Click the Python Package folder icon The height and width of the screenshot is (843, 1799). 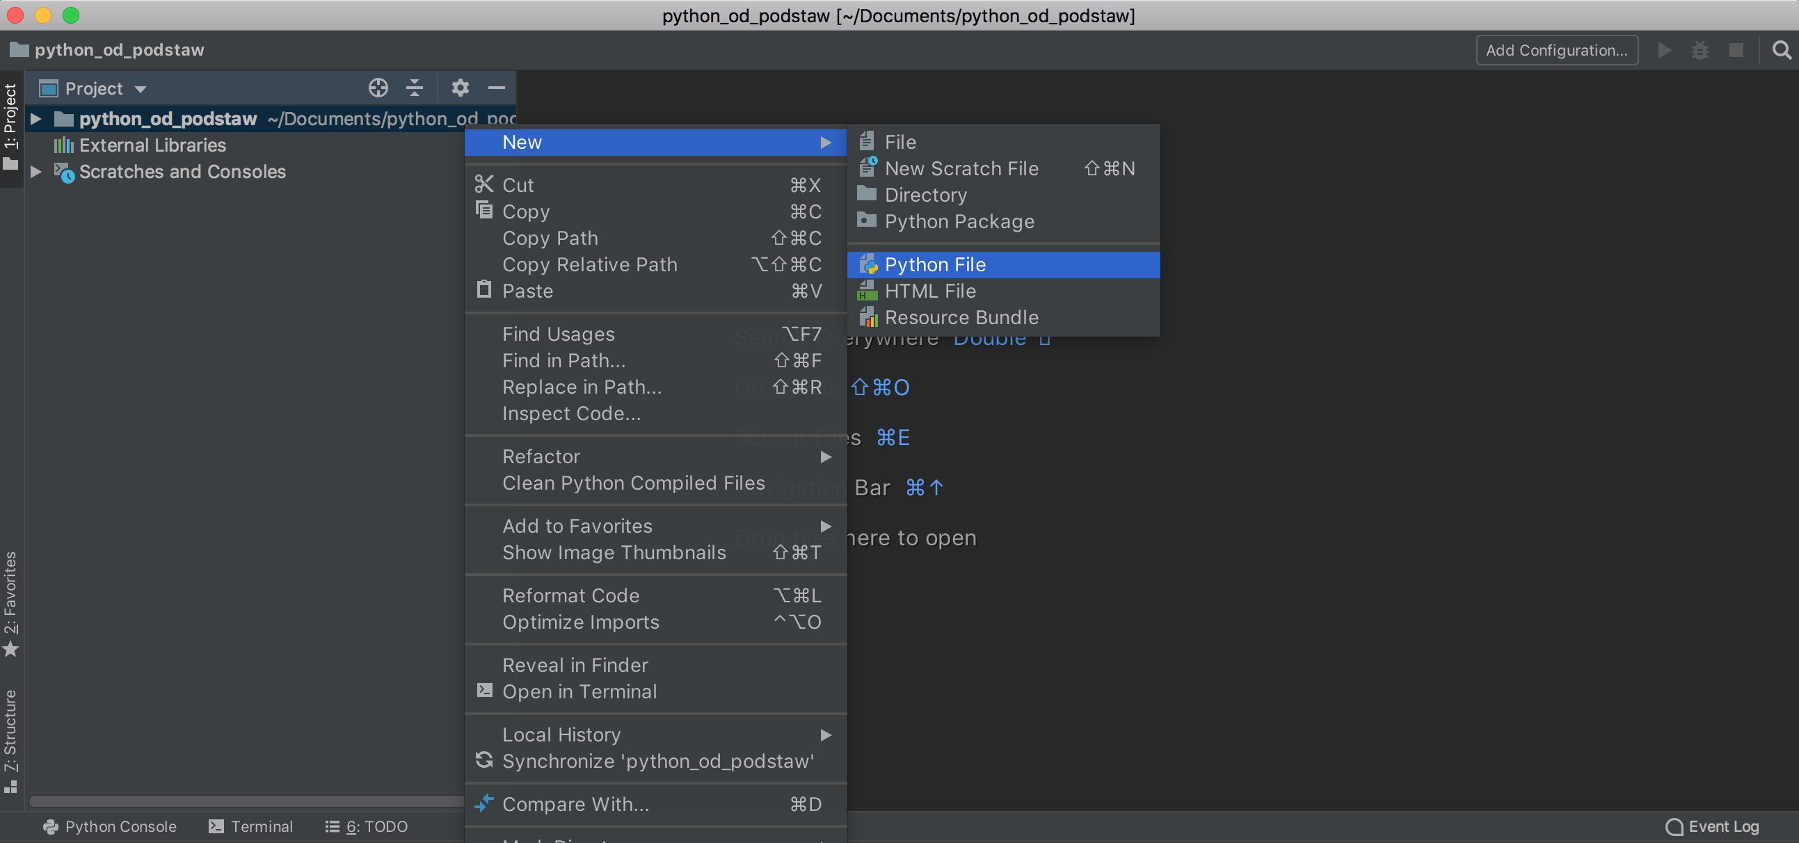tap(867, 220)
